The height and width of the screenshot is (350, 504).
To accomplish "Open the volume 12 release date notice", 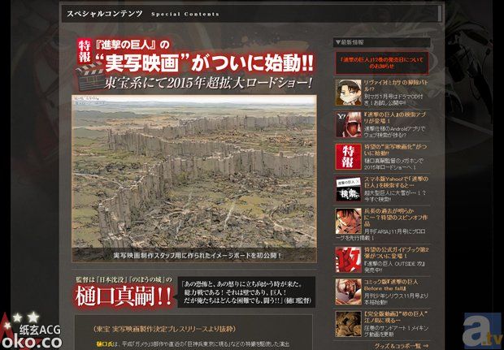I will (x=382, y=63).
